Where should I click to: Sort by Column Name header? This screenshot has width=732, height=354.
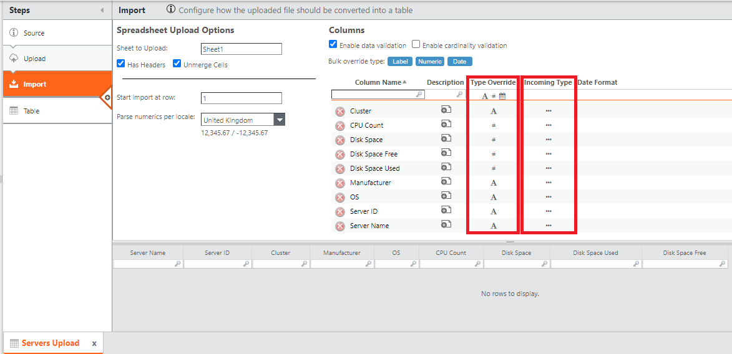click(378, 82)
